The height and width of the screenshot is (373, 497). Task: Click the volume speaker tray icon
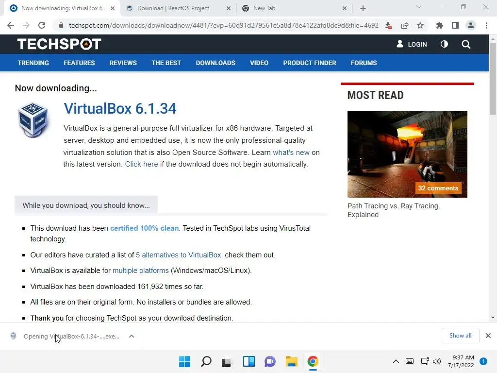pyautogui.click(x=437, y=361)
